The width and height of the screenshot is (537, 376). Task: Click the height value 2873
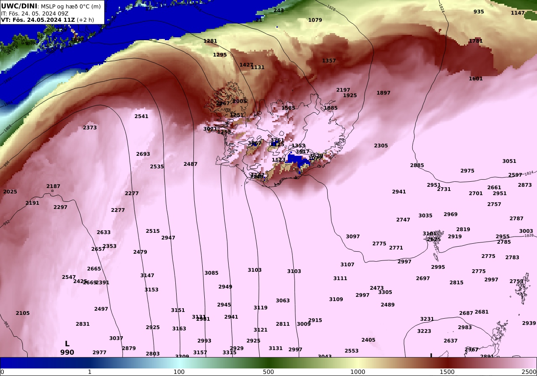tap(525, 185)
